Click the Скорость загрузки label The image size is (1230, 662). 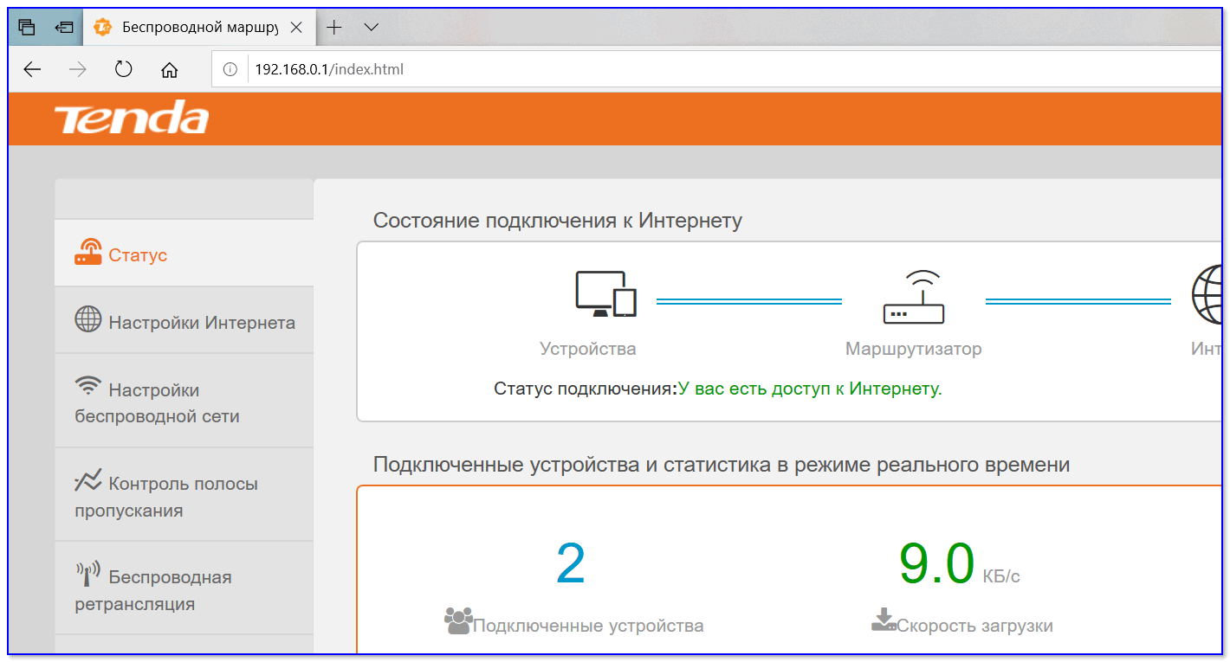(x=974, y=626)
